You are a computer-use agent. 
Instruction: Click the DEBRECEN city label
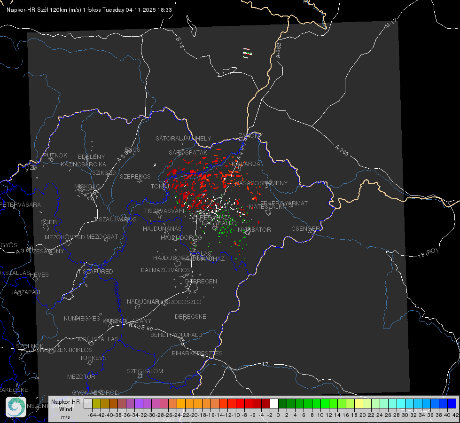point(201,281)
